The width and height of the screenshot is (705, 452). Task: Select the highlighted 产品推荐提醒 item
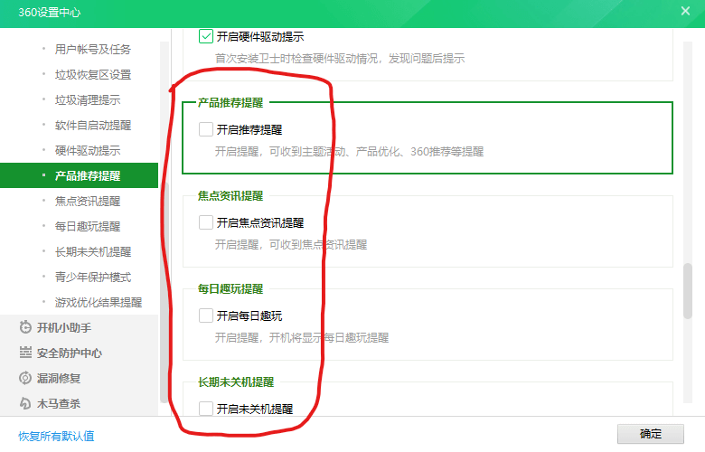click(80, 175)
